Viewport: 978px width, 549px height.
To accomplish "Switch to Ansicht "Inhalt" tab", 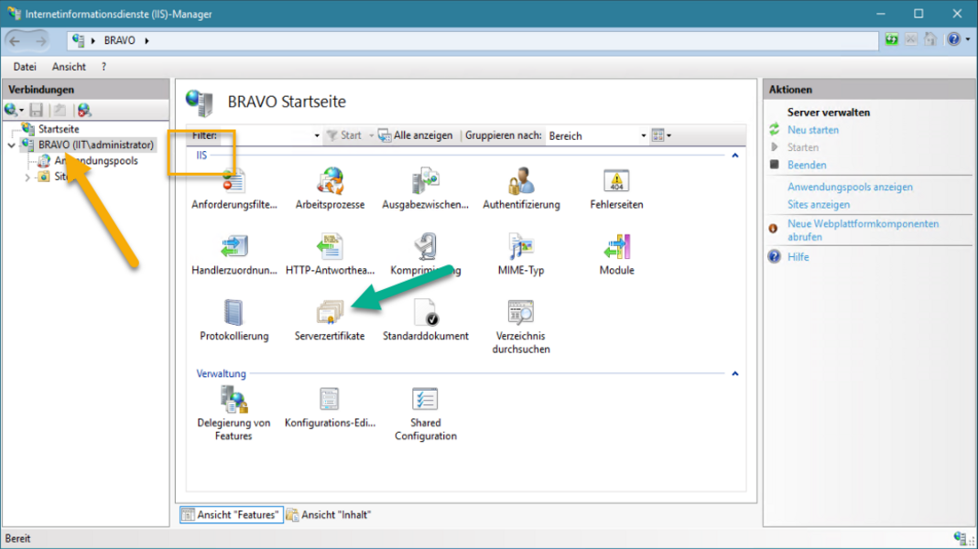I will point(329,515).
